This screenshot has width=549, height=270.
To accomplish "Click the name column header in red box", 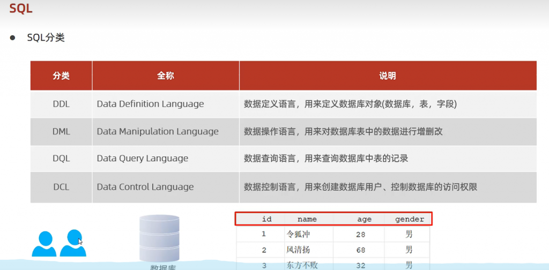I will pyautogui.click(x=307, y=219).
